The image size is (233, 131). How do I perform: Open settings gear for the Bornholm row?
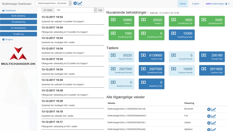pyautogui.click(x=209, y=109)
